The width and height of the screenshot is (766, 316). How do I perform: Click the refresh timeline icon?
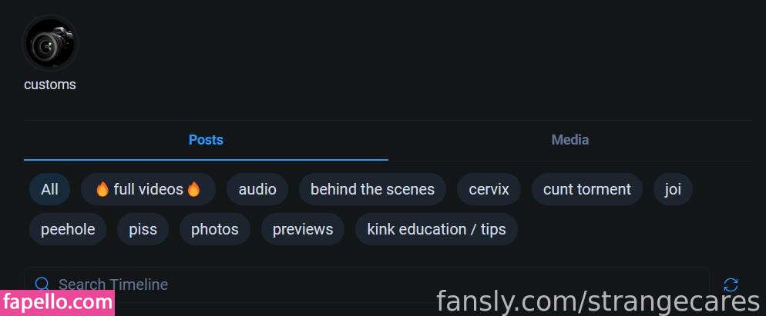(x=731, y=284)
